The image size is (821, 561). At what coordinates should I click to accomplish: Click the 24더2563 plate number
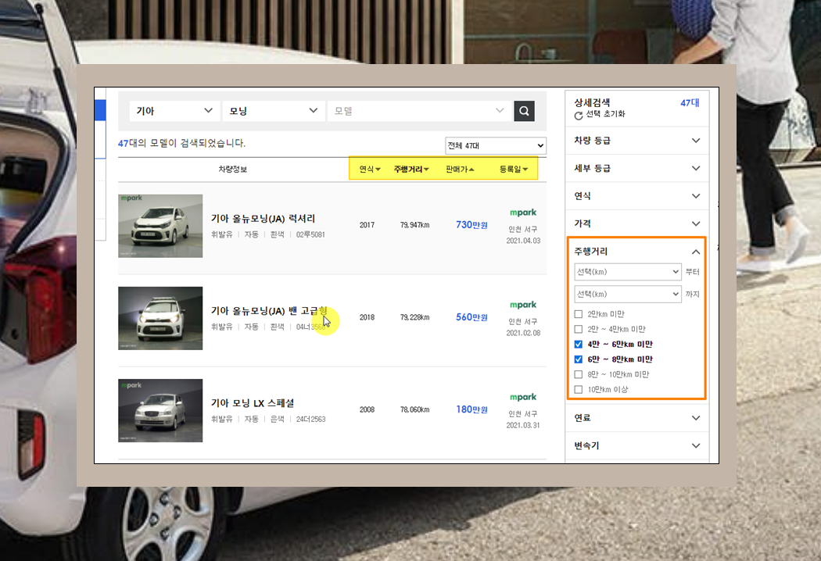[310, 419]
